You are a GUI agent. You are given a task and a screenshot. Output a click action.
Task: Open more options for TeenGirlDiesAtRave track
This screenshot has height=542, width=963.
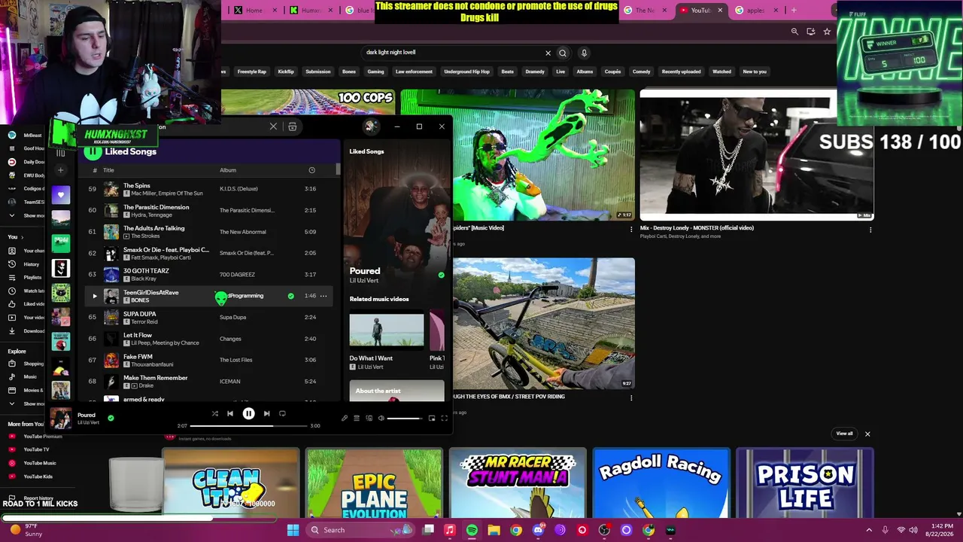point(324,296)
